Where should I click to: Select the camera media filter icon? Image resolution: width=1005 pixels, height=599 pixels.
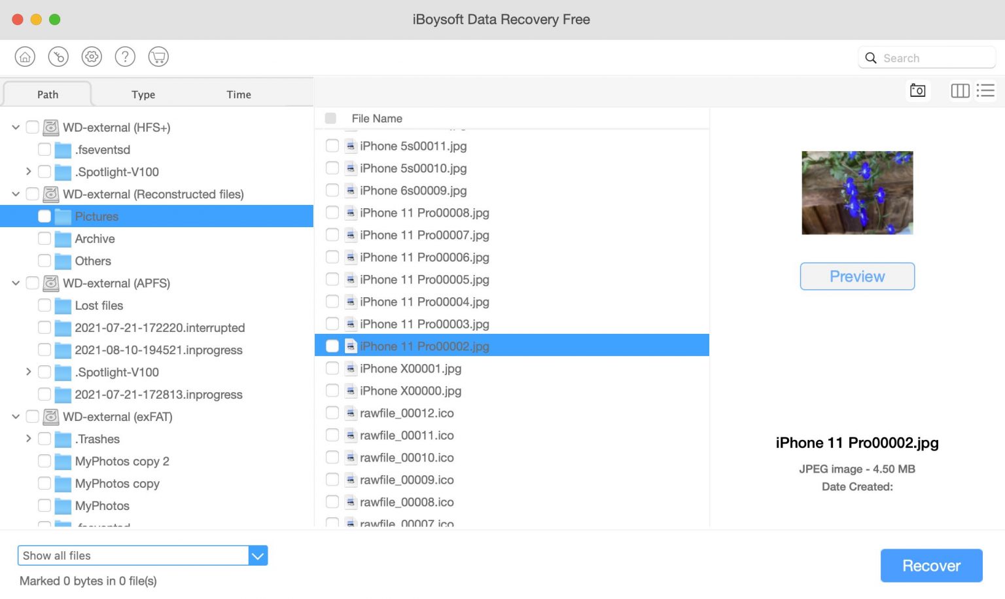pyautogui.click(x=918, y=90)
